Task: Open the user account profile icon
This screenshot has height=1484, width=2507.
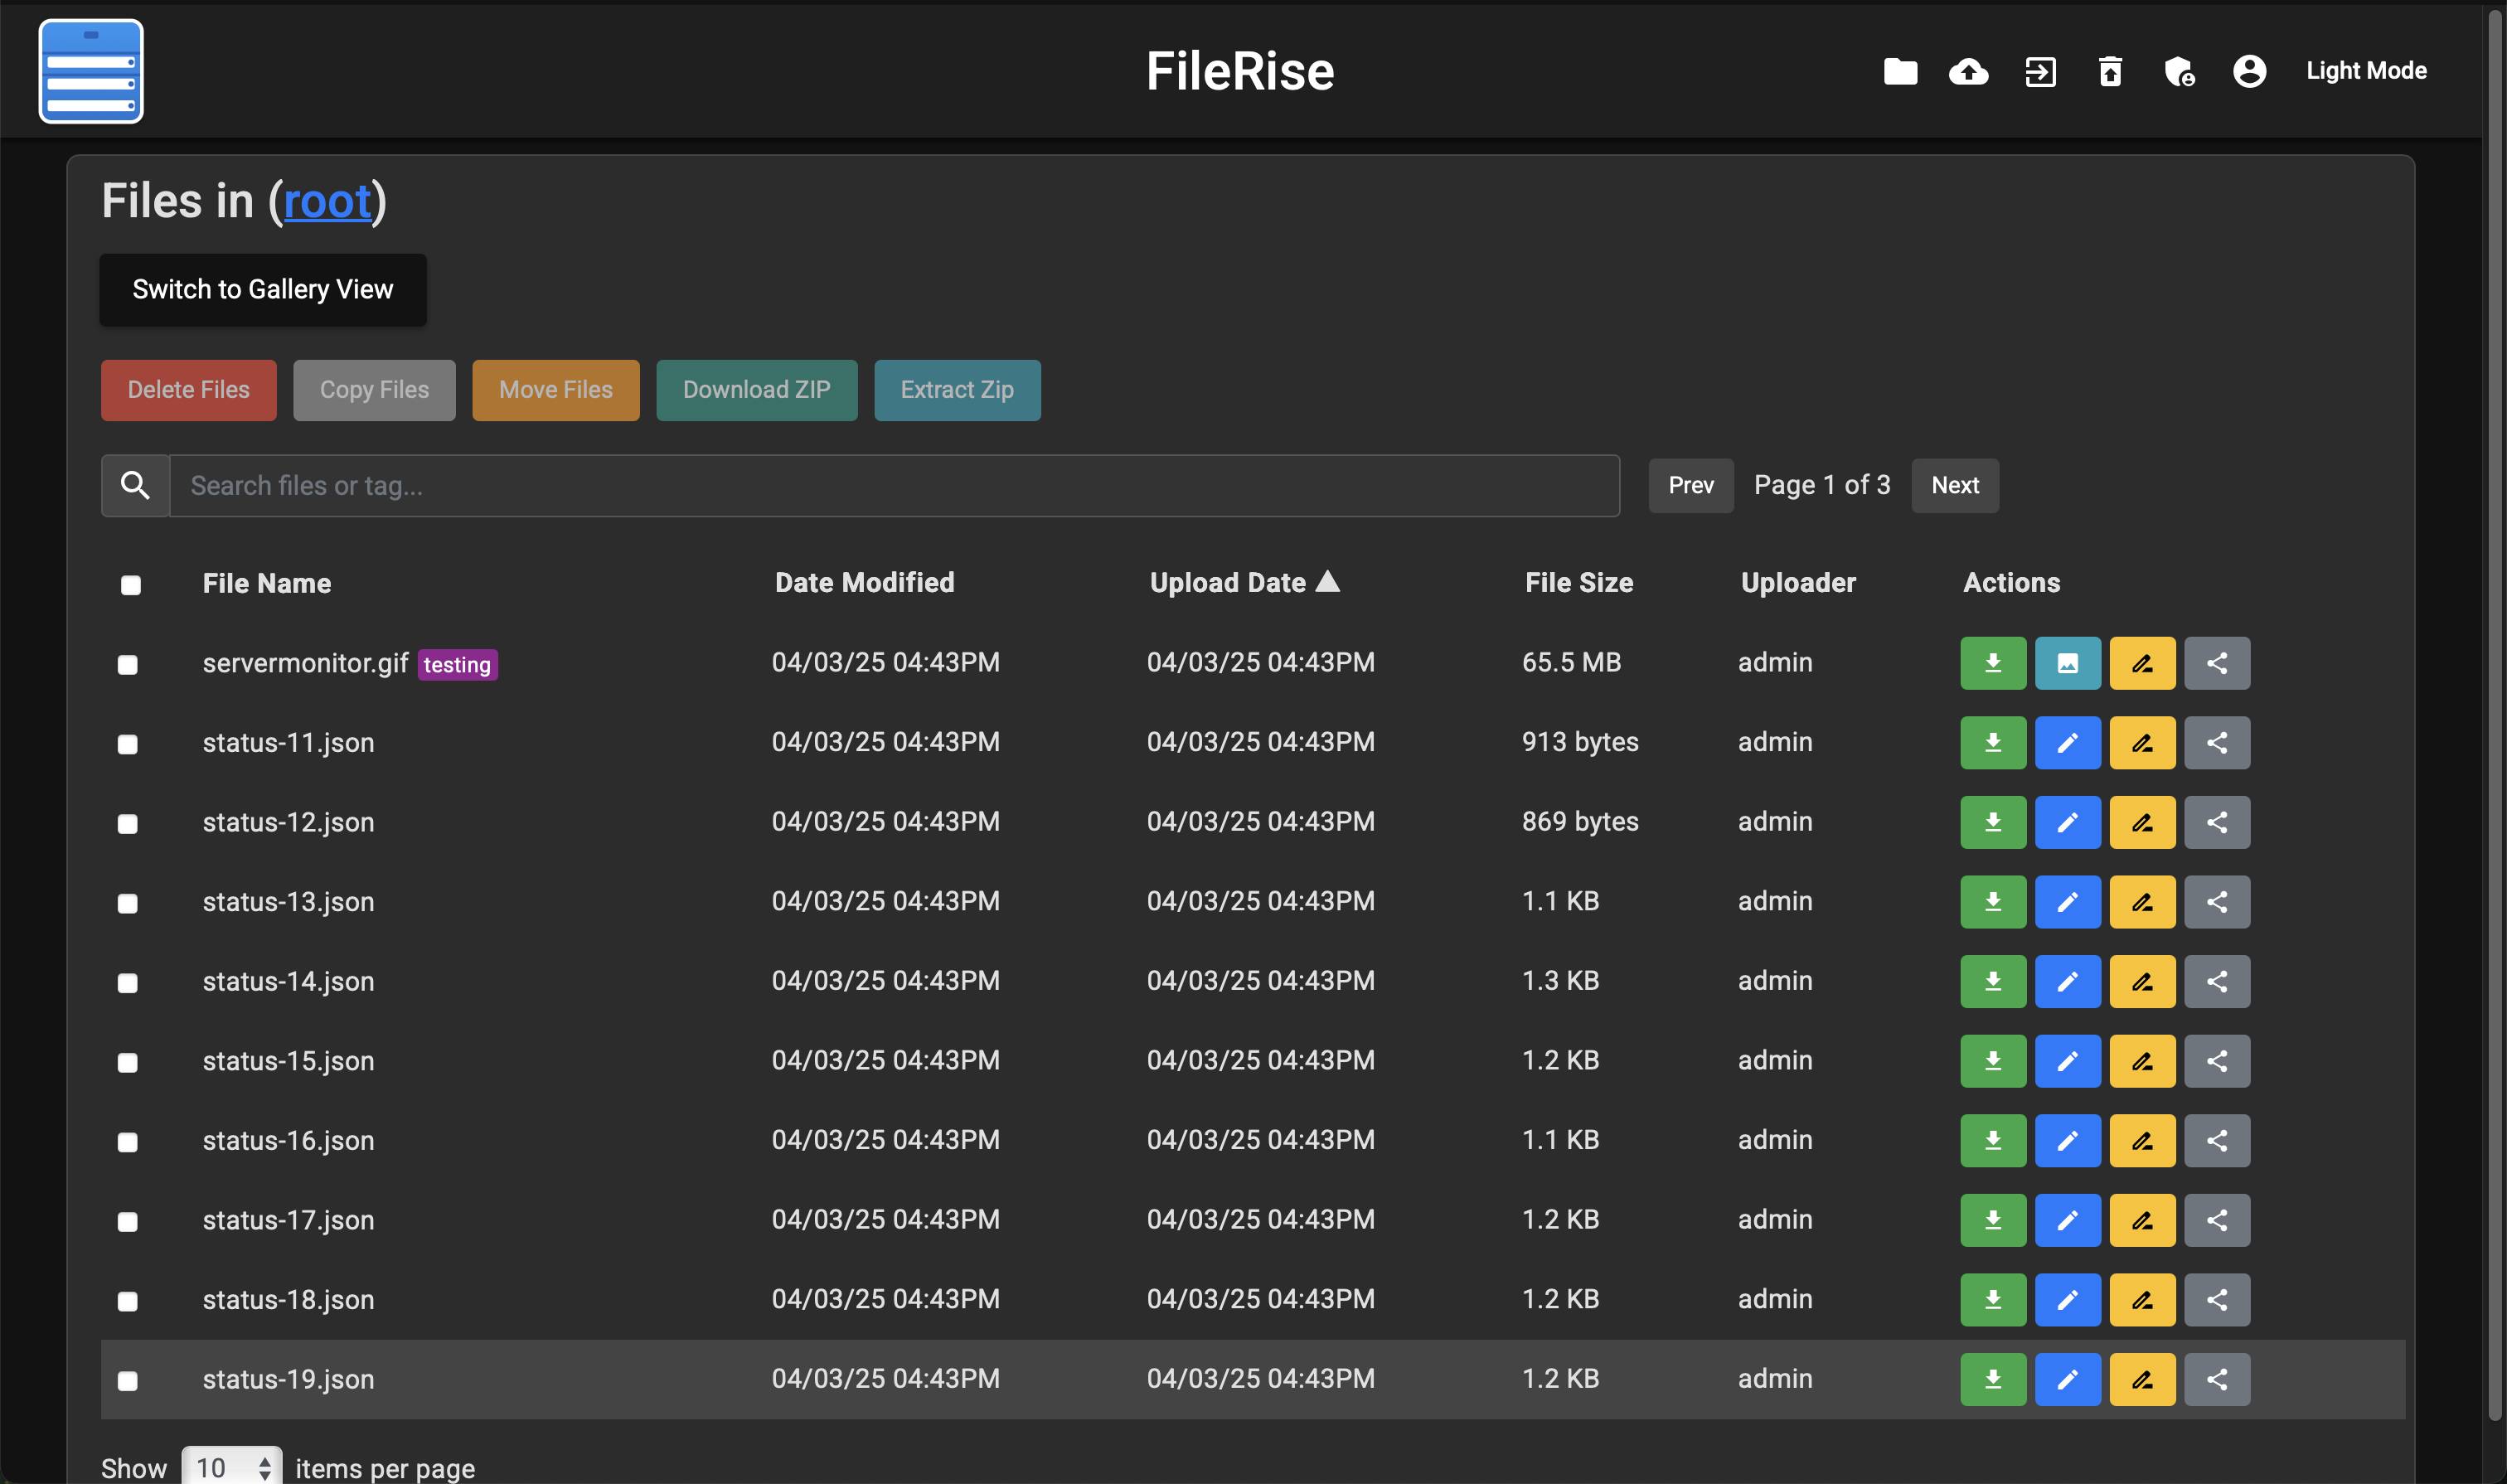Action: pyautogui.click(x=2249, y=71)
